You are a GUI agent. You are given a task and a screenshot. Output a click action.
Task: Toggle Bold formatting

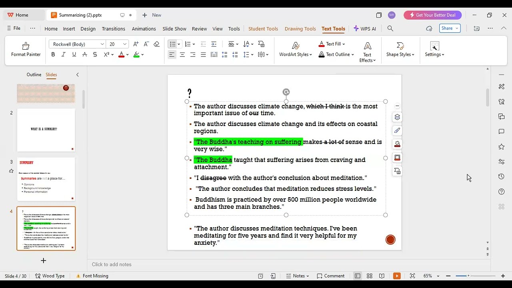[53, 54]
